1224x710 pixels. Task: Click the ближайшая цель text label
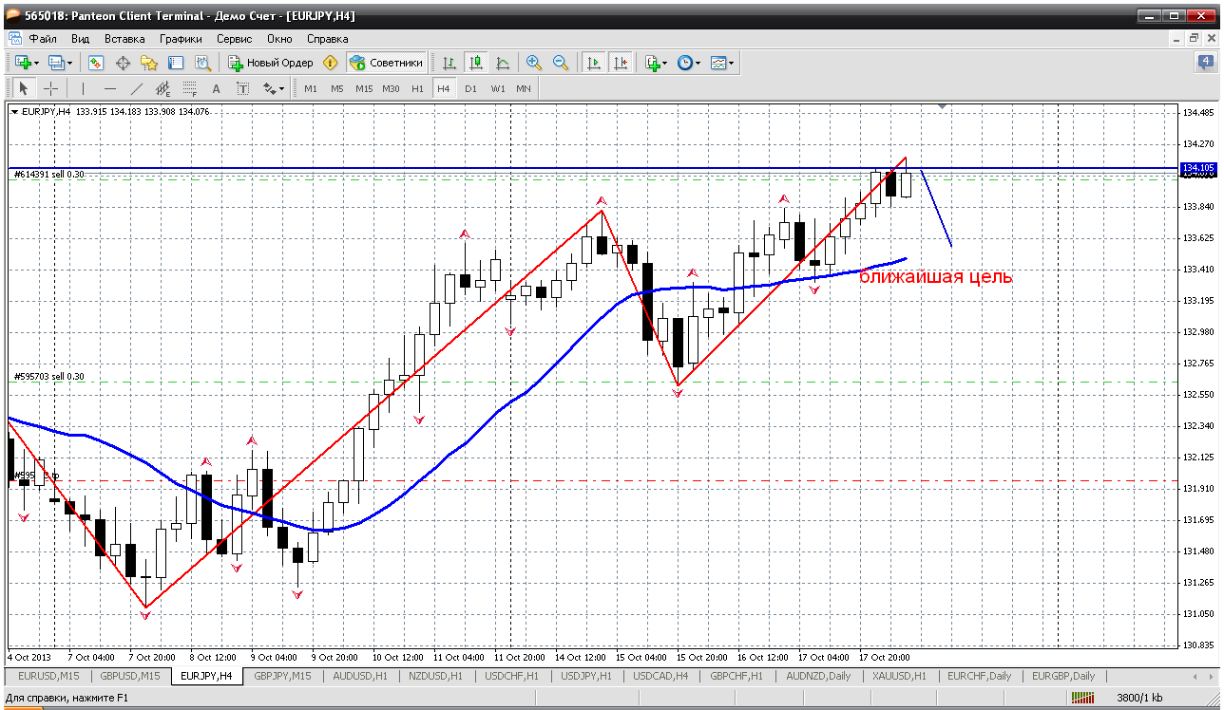coord(936,277)
